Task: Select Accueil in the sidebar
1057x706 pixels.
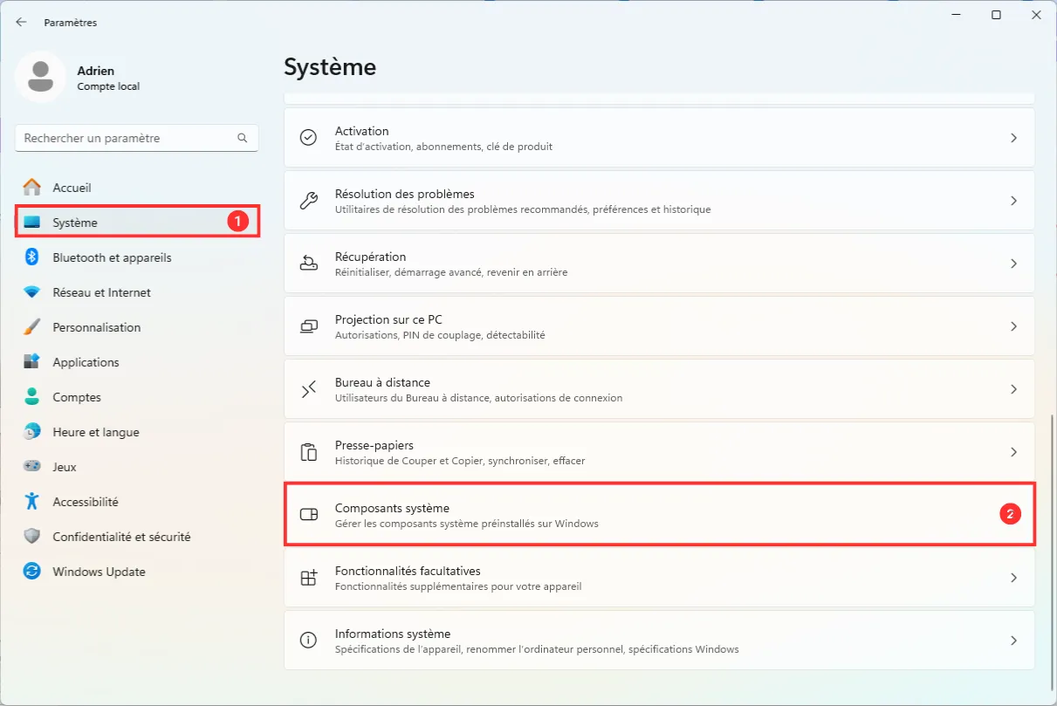Action: click(137, 188)
